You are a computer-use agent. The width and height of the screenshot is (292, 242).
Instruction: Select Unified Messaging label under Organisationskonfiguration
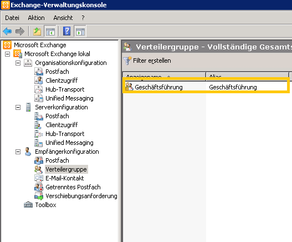click(69, 98)
